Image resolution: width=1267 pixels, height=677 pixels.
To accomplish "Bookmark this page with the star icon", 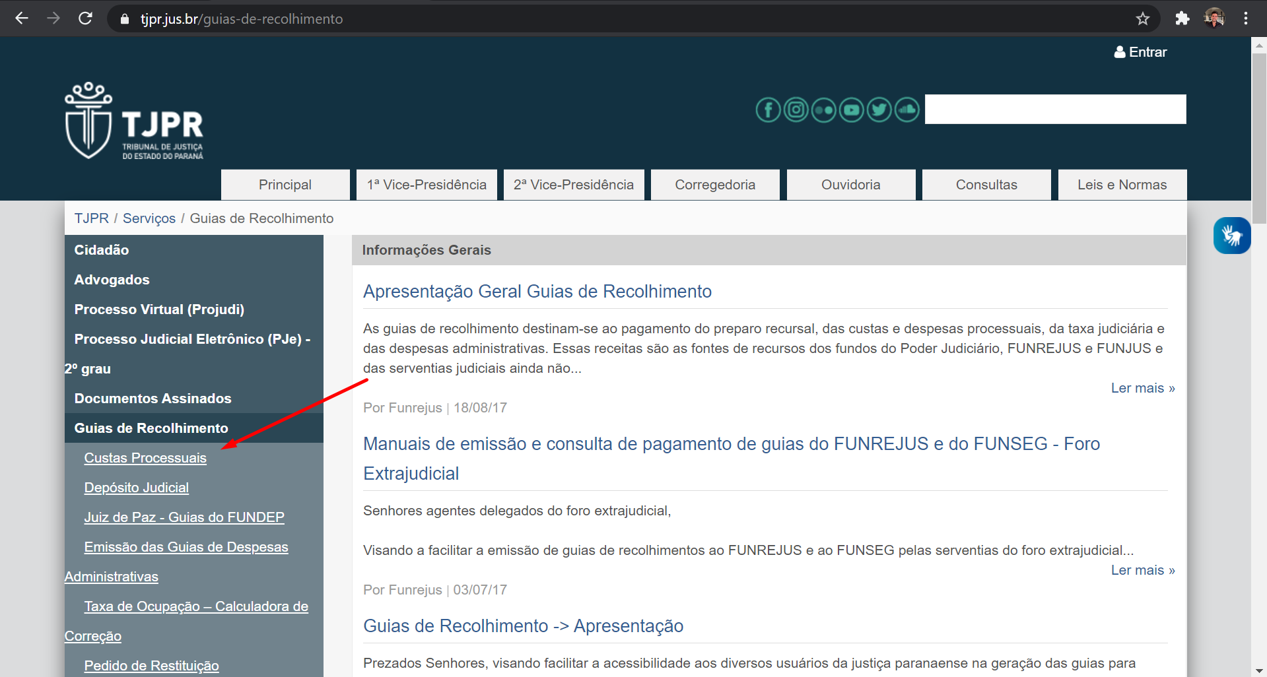I will pos(1142,18).
